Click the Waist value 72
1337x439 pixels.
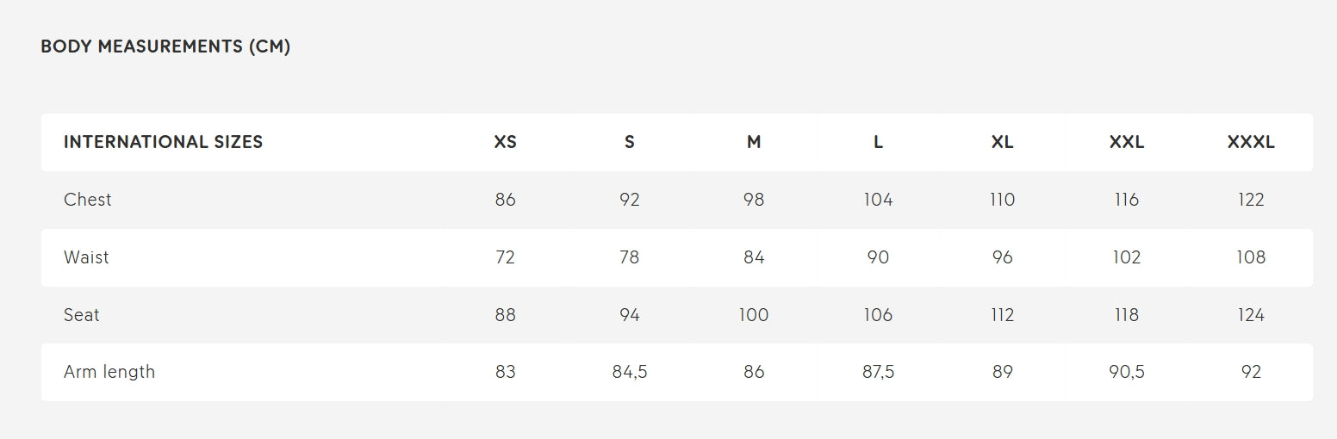(x=506, y=257)
